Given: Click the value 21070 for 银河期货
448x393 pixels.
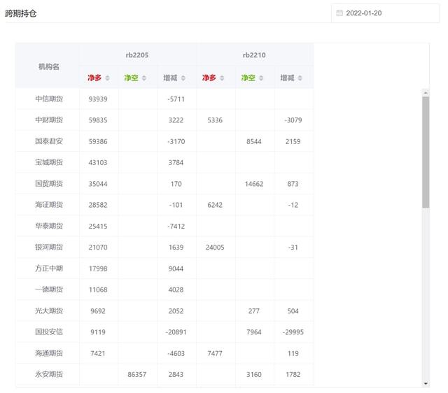Looking at the screenshot, I should click(98, 248).
